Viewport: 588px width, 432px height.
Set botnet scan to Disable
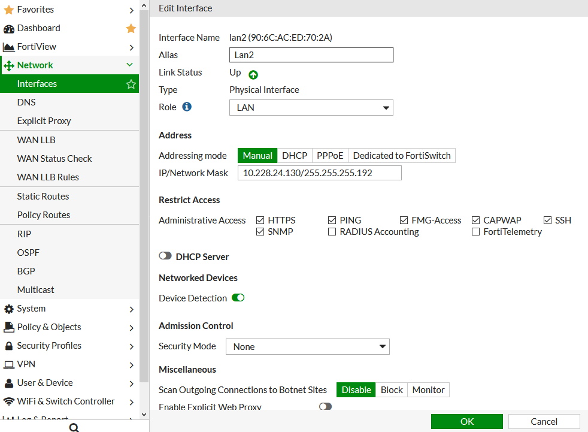click(x=356, y=390)
